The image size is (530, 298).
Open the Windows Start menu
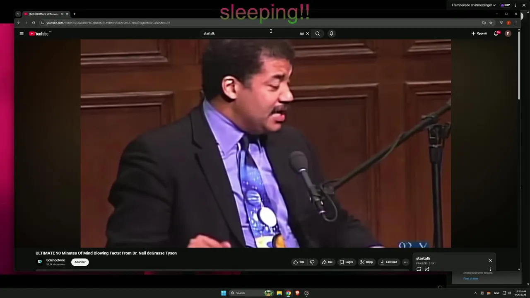224,293
